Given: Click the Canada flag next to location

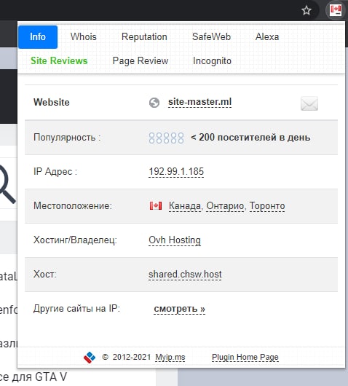Looking at the screenshot, I should coord(156,206).
